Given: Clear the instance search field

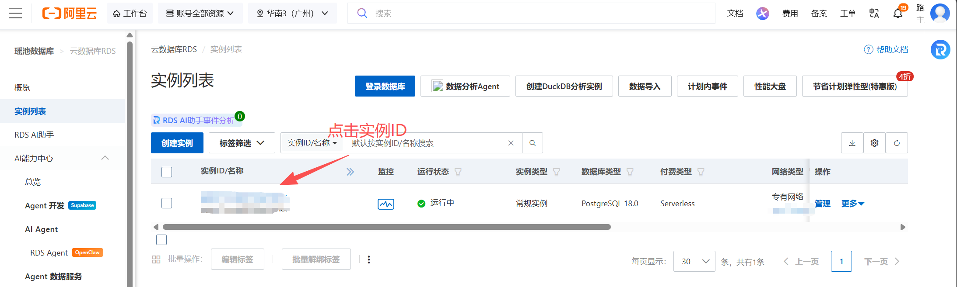Looking at the screenshot, I should coord(511,143).
